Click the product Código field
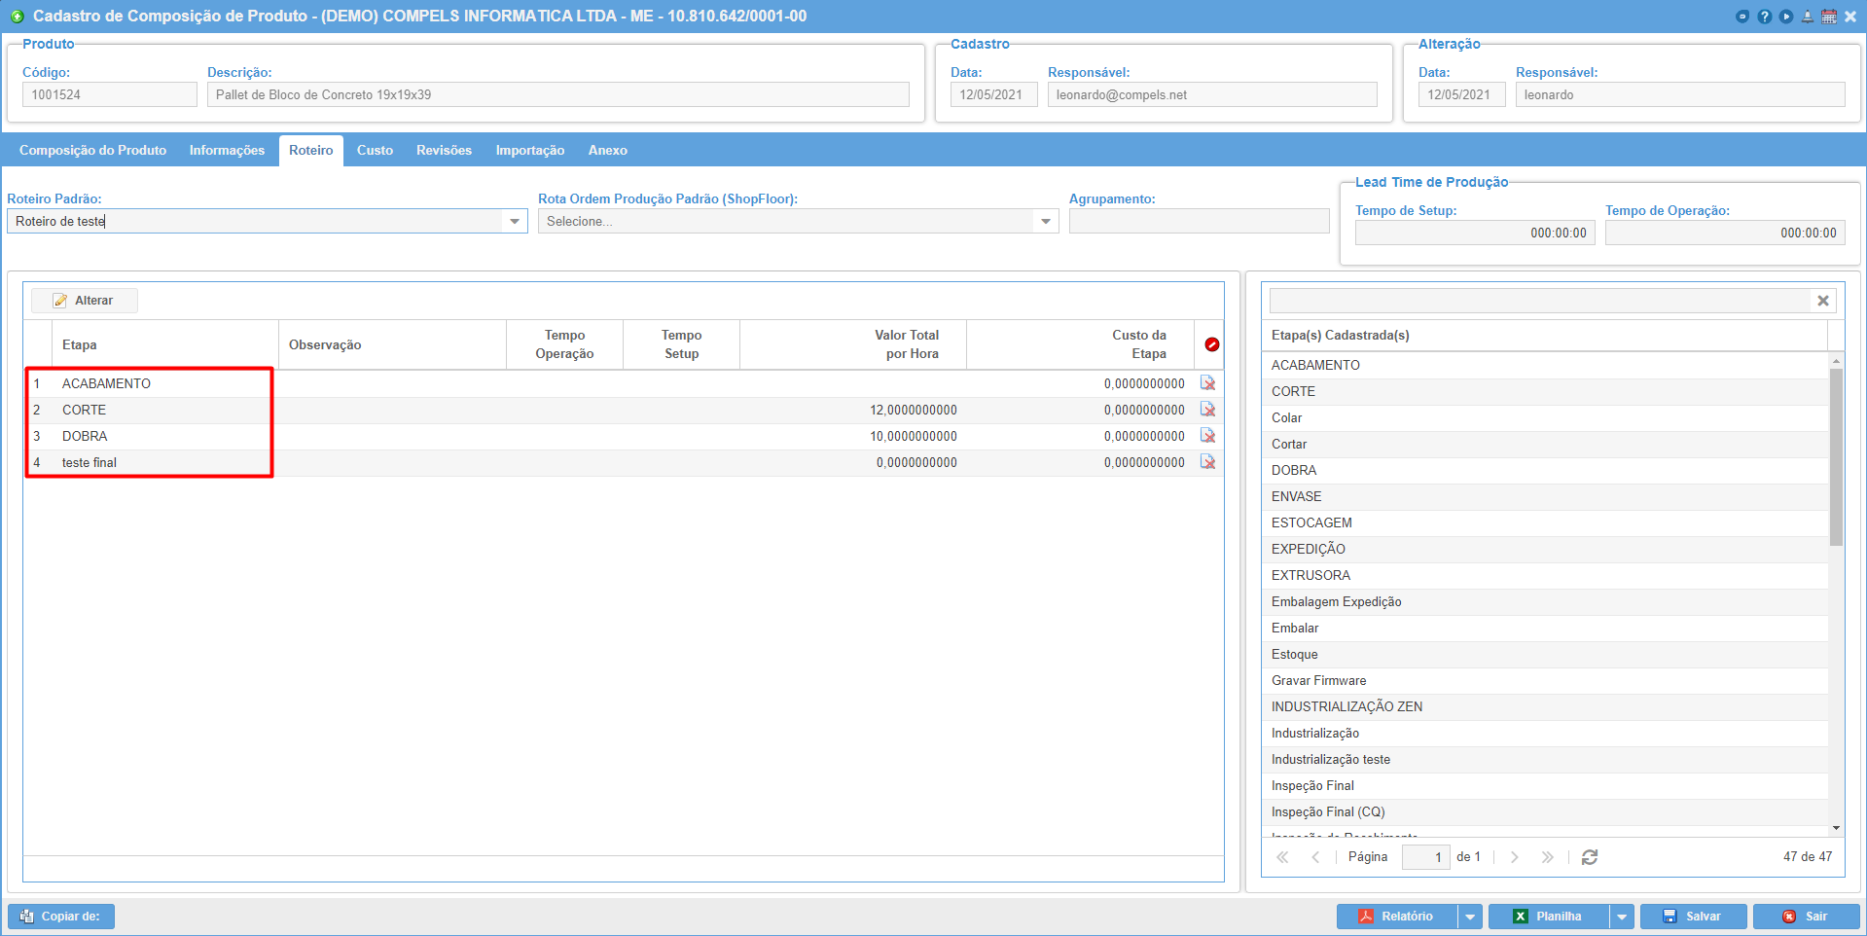Screen dimensions: 1867x936 [x=110, y=94]
